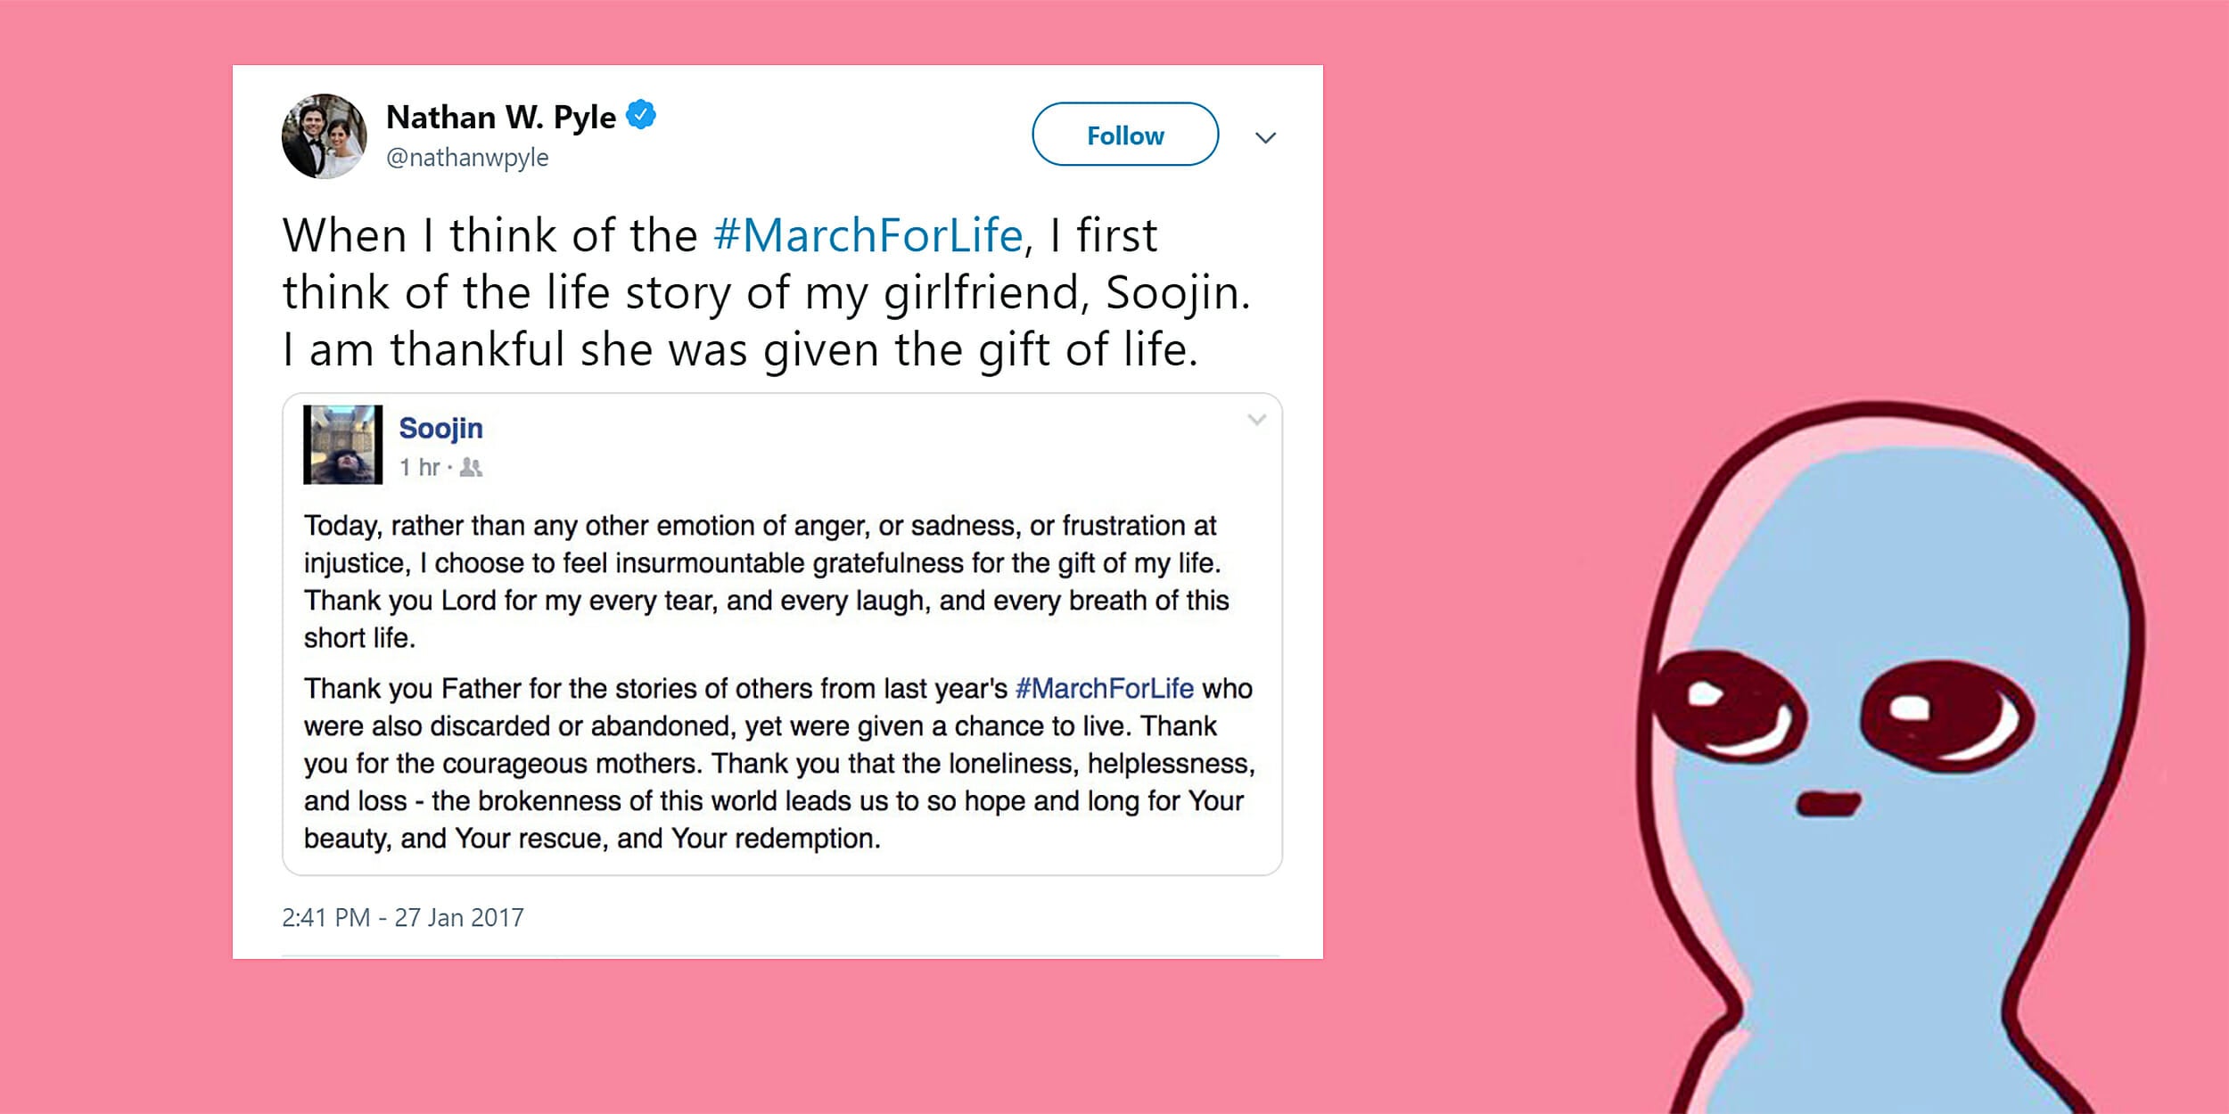Click the blue alien's small mouth
The width and height of the screenshot is (2229, 1114).
(1828, 803)
